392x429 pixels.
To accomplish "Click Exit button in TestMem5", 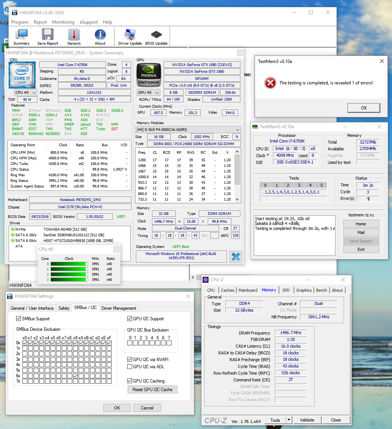I will [361, 249].
